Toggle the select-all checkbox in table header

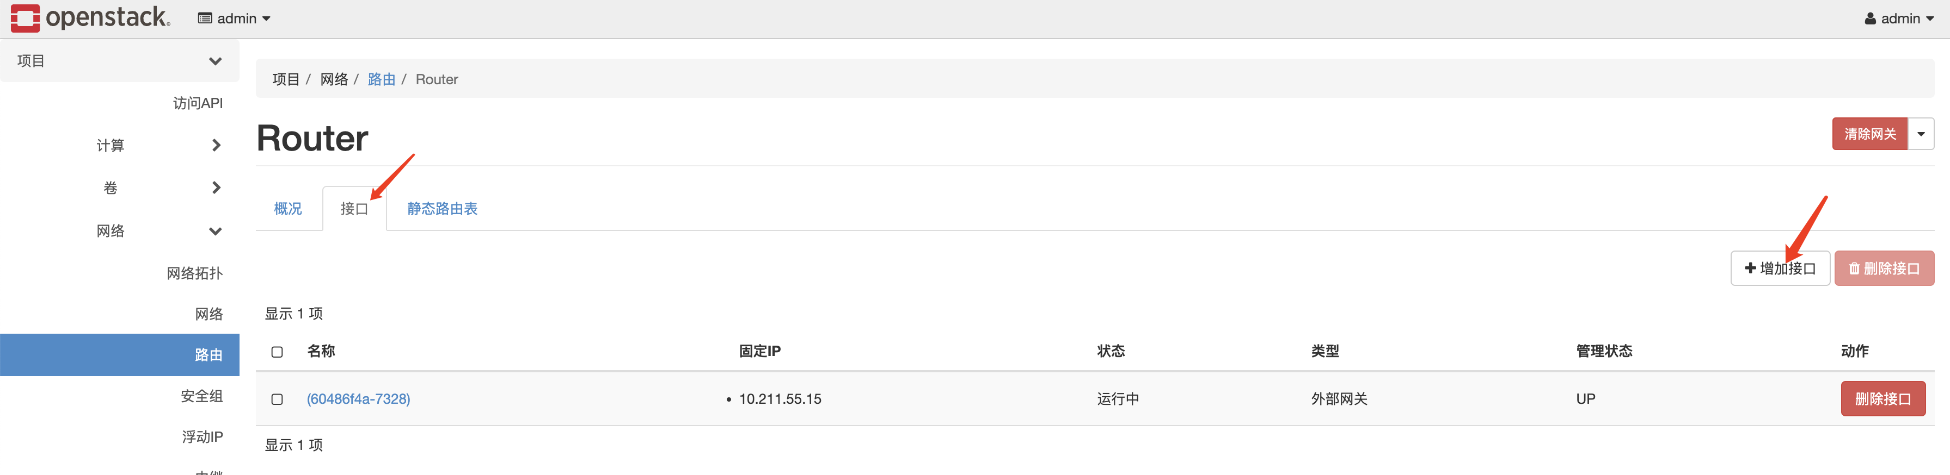click(277, 351)
